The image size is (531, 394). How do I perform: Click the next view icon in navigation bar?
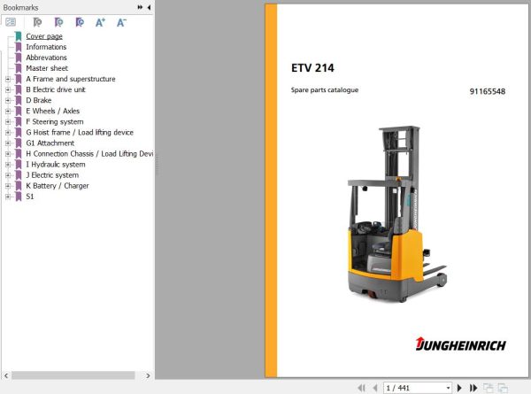click(x=503, y=388)
